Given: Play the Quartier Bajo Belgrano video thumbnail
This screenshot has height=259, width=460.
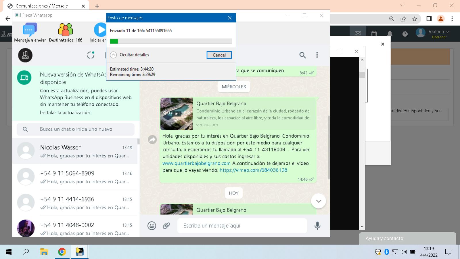Looking at the screenshot, I should [177, 114].
